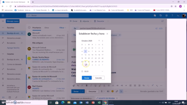
Task: Open Raul Vivanco ASUNTO email
Action: pos(47,88)
